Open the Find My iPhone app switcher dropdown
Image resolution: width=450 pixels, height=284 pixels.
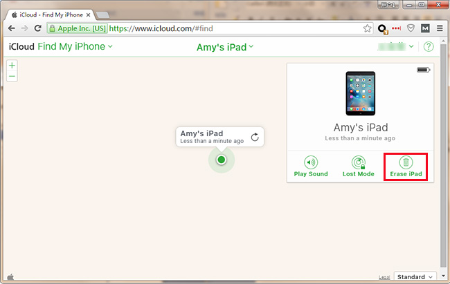click(75, 46)
